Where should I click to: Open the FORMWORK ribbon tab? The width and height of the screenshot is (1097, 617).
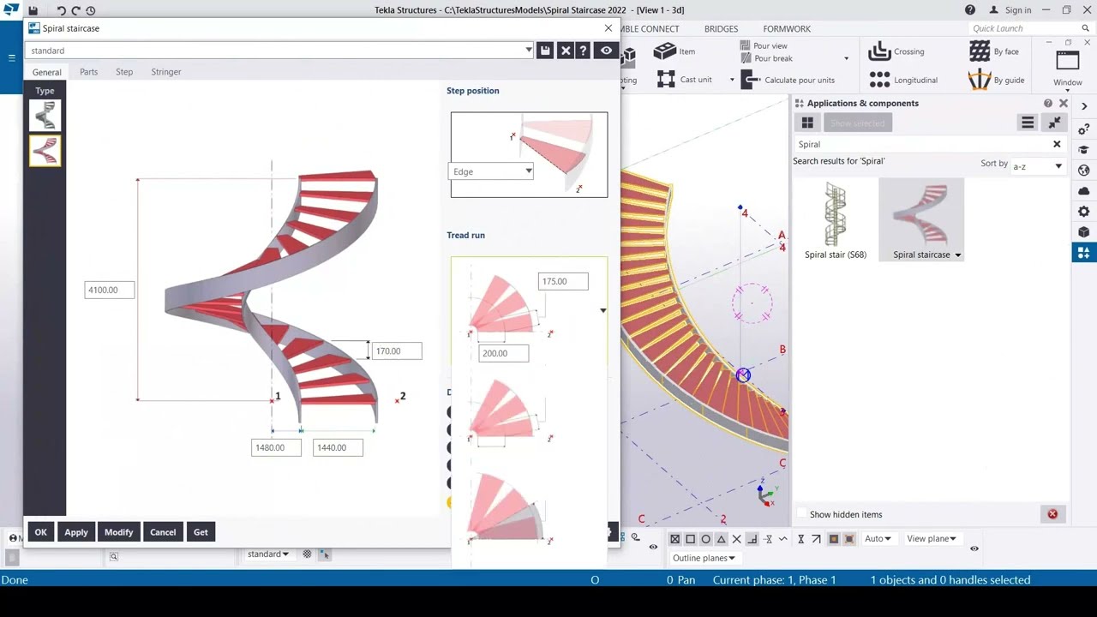[x=787, y=29]
